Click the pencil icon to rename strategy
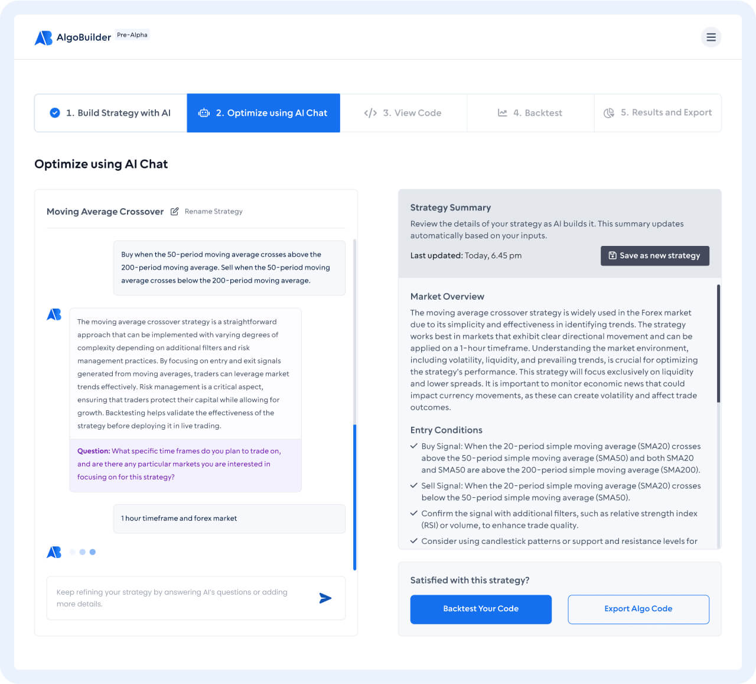 pos(175,211)
